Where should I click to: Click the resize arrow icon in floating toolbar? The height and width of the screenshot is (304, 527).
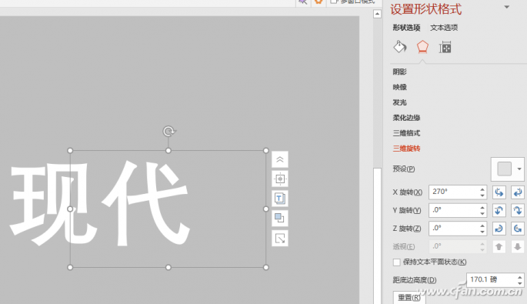[x=279, y=239]
